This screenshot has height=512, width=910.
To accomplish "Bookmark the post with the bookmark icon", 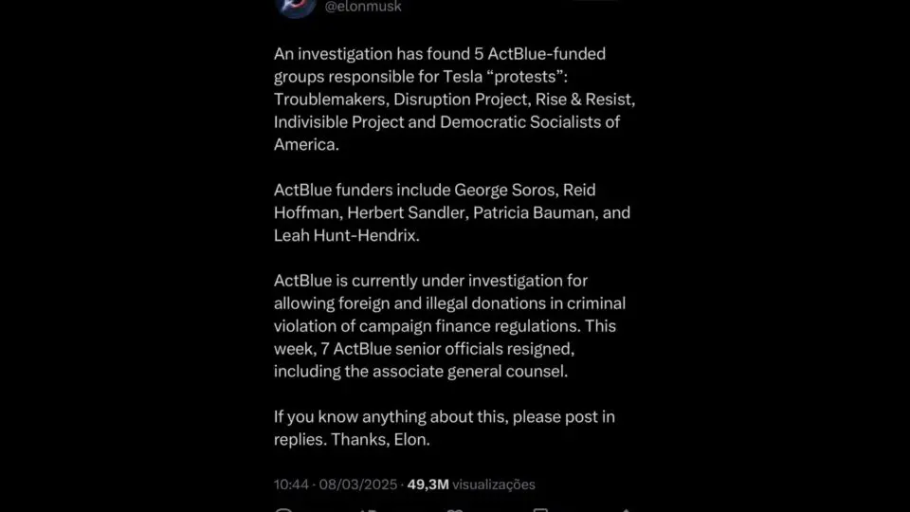I will point(540,510).
